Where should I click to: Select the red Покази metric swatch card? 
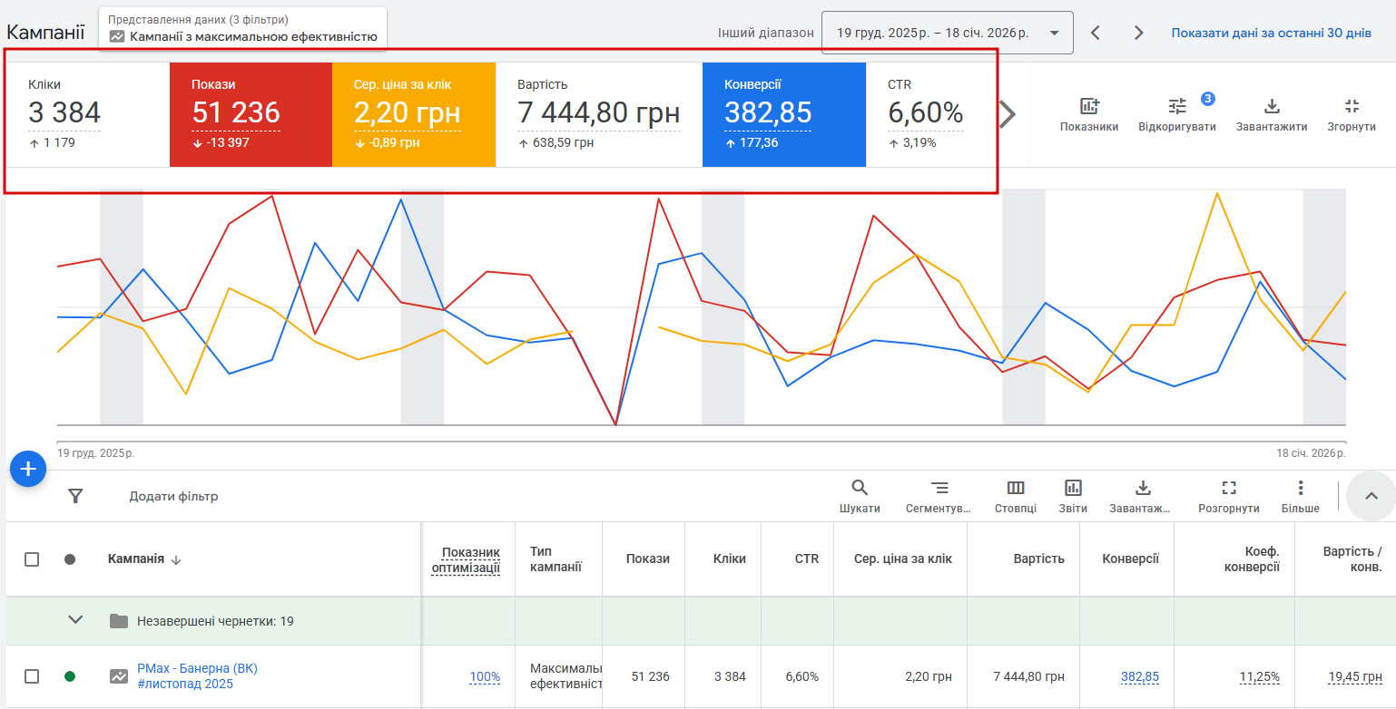251,114
